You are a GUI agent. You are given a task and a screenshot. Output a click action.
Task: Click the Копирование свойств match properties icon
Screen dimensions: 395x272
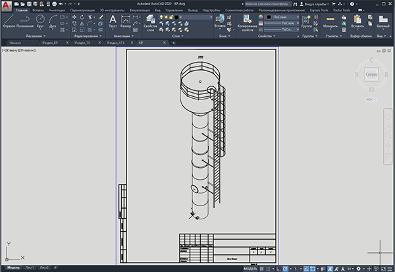point(247,22)
